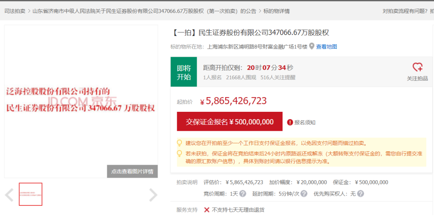Image resolution: width=434 pixels, height=218 pixels.
Task: Click the heart icon to follow auction item
Action: pos(417,67)
